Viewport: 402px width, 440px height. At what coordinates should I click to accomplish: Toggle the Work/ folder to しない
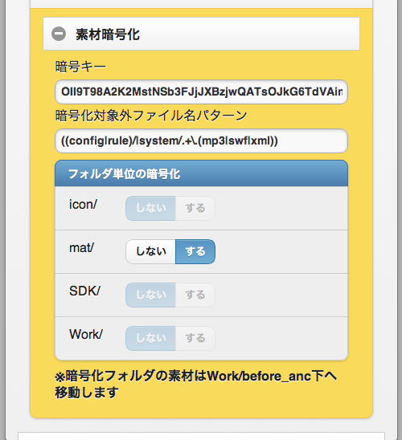coord(150,338)
